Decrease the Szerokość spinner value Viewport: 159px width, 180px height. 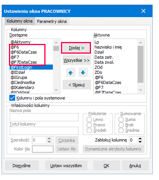pos(49,142)
